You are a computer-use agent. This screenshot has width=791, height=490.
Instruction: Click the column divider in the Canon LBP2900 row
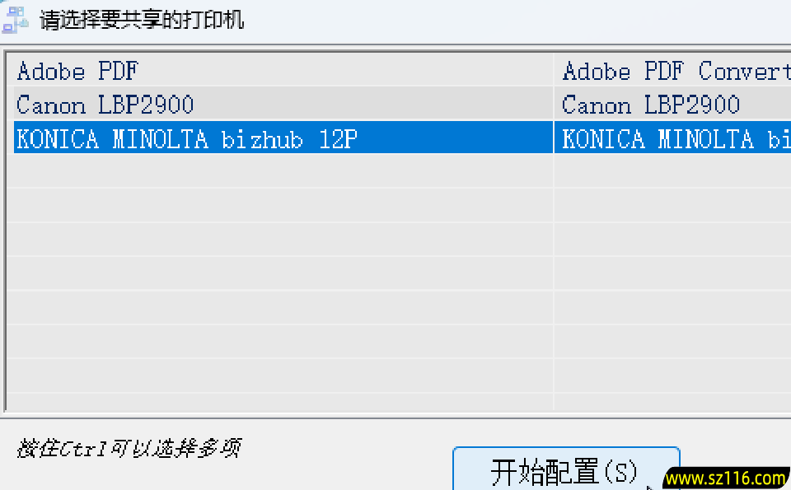[554, 105]
